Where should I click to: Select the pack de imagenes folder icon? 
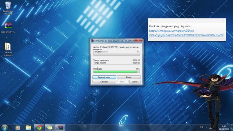pos(8,49)
